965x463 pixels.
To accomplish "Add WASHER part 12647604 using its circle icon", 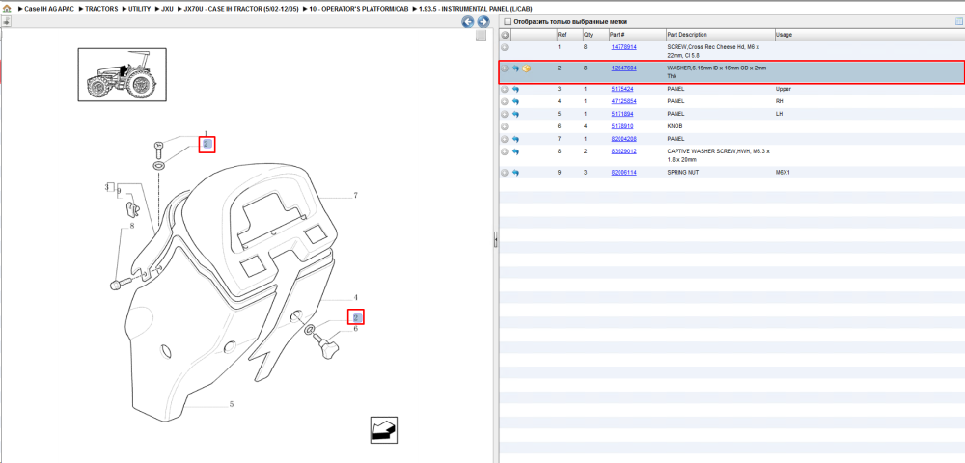I will coord(505,68).
